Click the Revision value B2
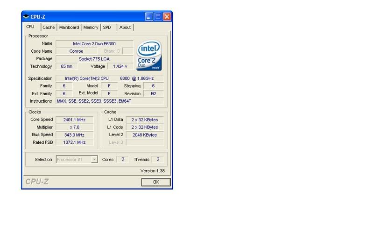The height and width of the screenshot is (239, 373). click(154, 94)
